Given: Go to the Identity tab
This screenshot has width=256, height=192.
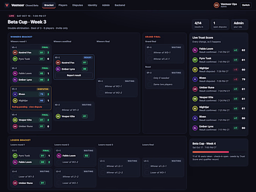Looking at the screenshot, I should (x=93, y=5).
